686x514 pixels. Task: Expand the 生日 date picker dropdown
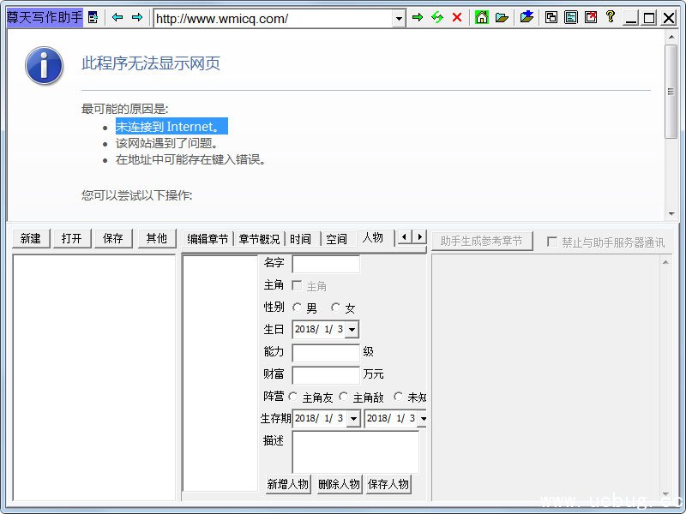coord(352,329)
